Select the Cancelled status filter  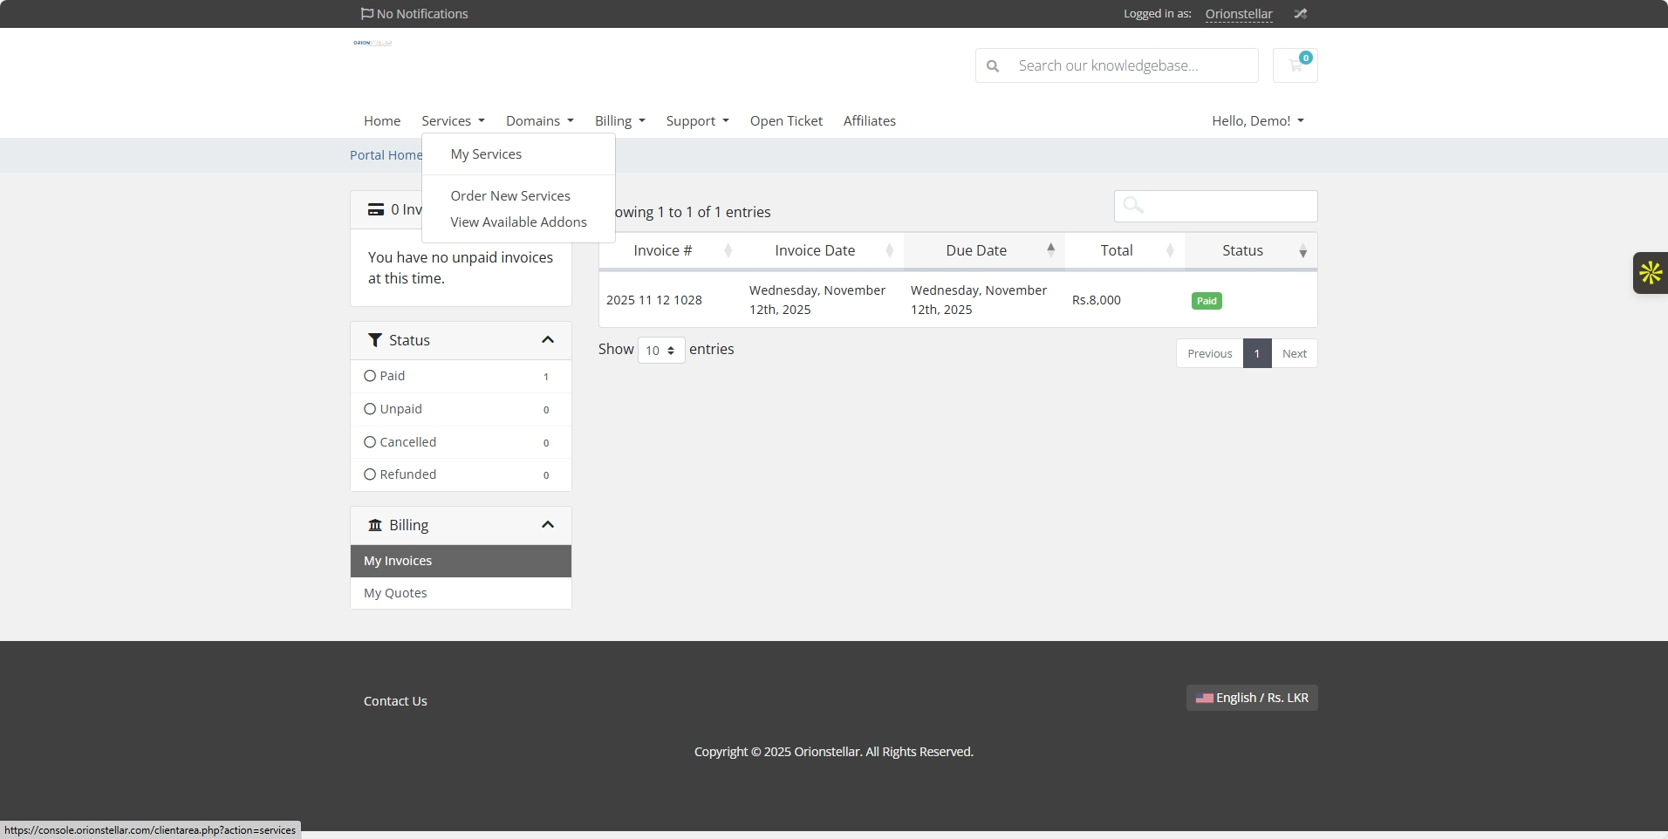point(370,442)
